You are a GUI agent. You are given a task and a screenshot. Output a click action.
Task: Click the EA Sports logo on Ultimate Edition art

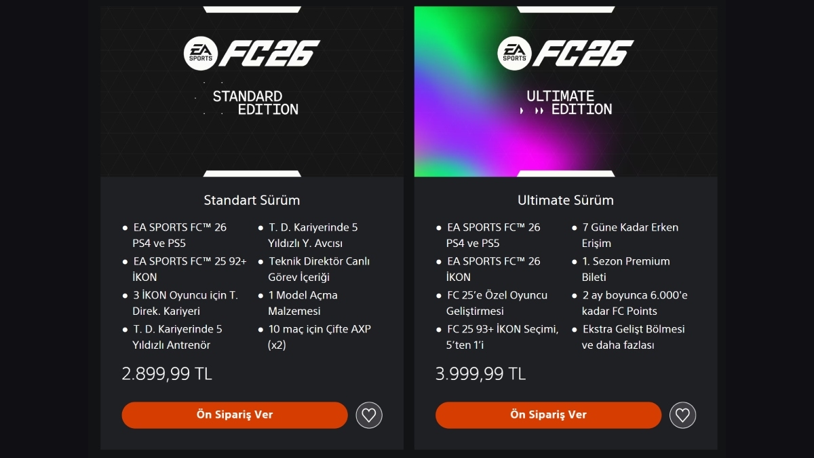[514, 53]
